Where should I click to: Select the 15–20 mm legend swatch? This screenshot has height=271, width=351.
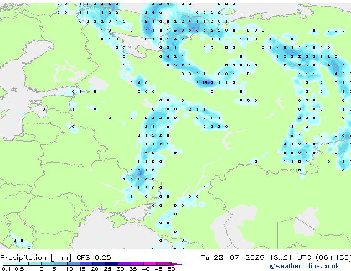coord(86,264)
